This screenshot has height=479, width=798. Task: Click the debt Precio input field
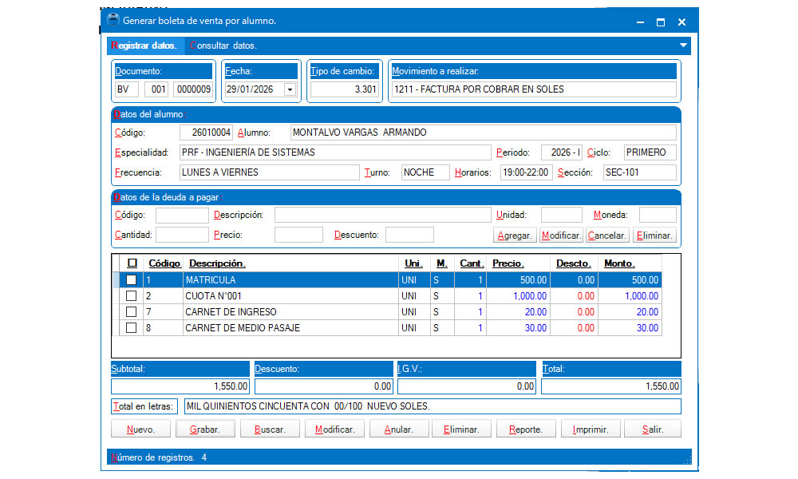point(298,235)
